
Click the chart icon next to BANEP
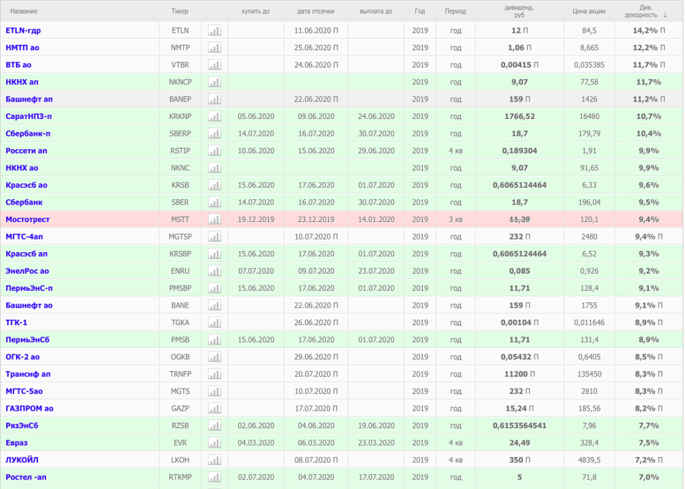click(215, 99)
